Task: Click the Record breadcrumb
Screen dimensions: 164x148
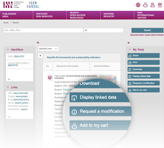Action: [16, 22]
